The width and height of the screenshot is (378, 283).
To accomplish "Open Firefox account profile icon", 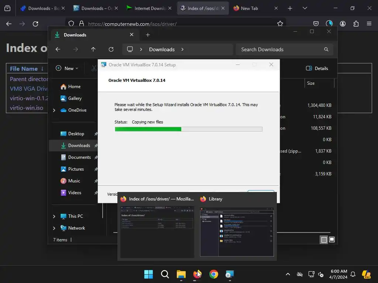I will (343, 24).
